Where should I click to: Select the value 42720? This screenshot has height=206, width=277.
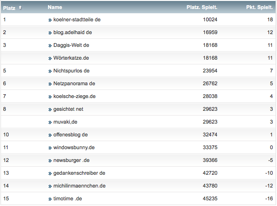point(210,173)
